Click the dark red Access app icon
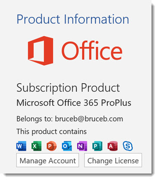The height and width of the screenshot is (180, 158). pos(113,146)
